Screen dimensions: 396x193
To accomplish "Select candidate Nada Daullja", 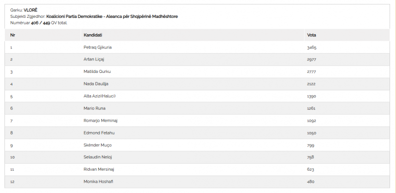I will (96, 84).
